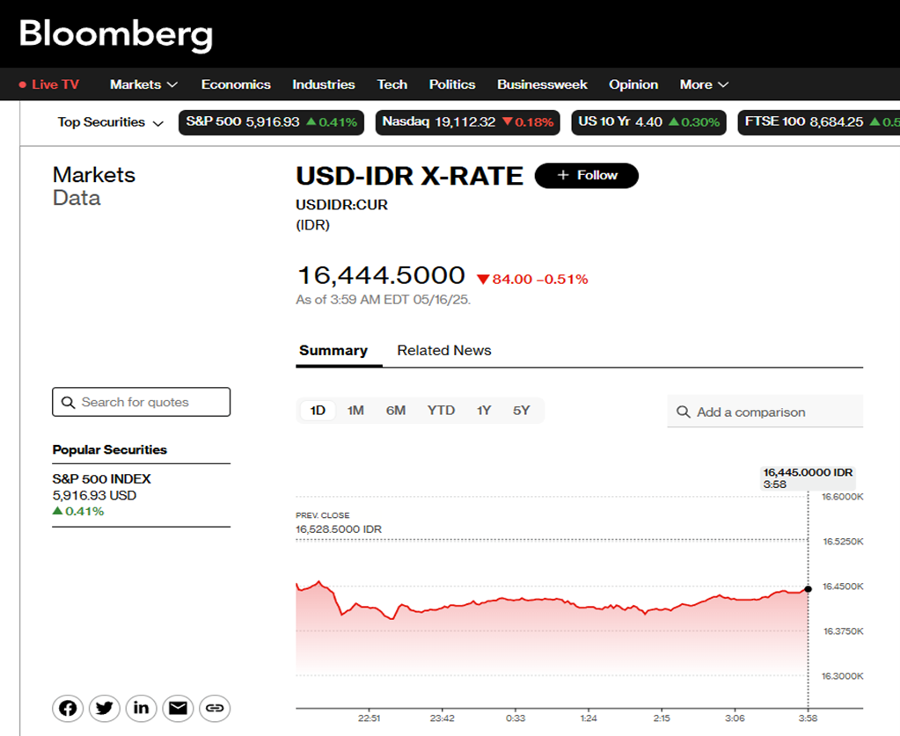
Task: Click the Search for quotes field
Action: (x=150, y=402)
